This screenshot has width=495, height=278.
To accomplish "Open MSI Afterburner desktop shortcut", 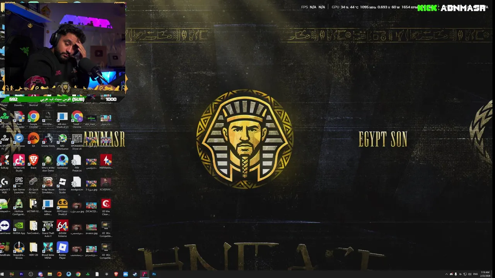I will point(62,141).
